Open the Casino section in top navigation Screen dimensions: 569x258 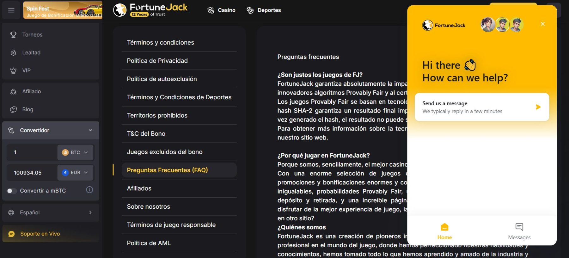[x=222, y=10]
